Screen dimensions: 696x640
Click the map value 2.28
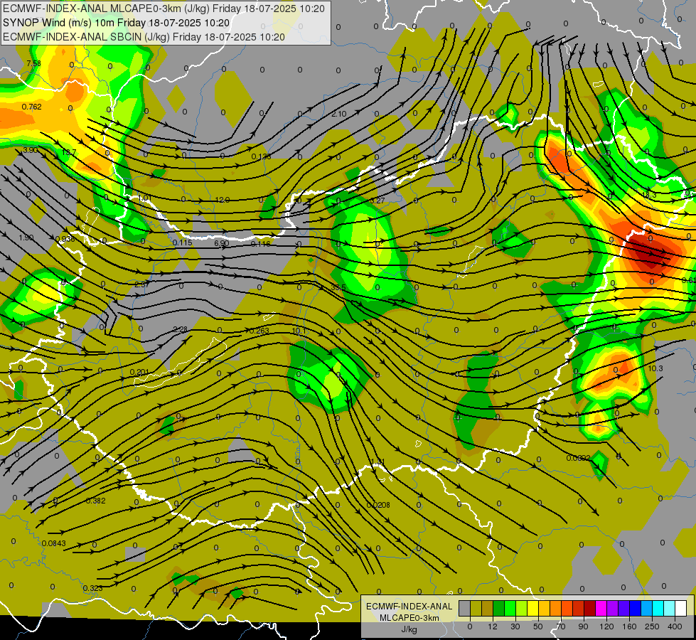click(x=180, y=329)
